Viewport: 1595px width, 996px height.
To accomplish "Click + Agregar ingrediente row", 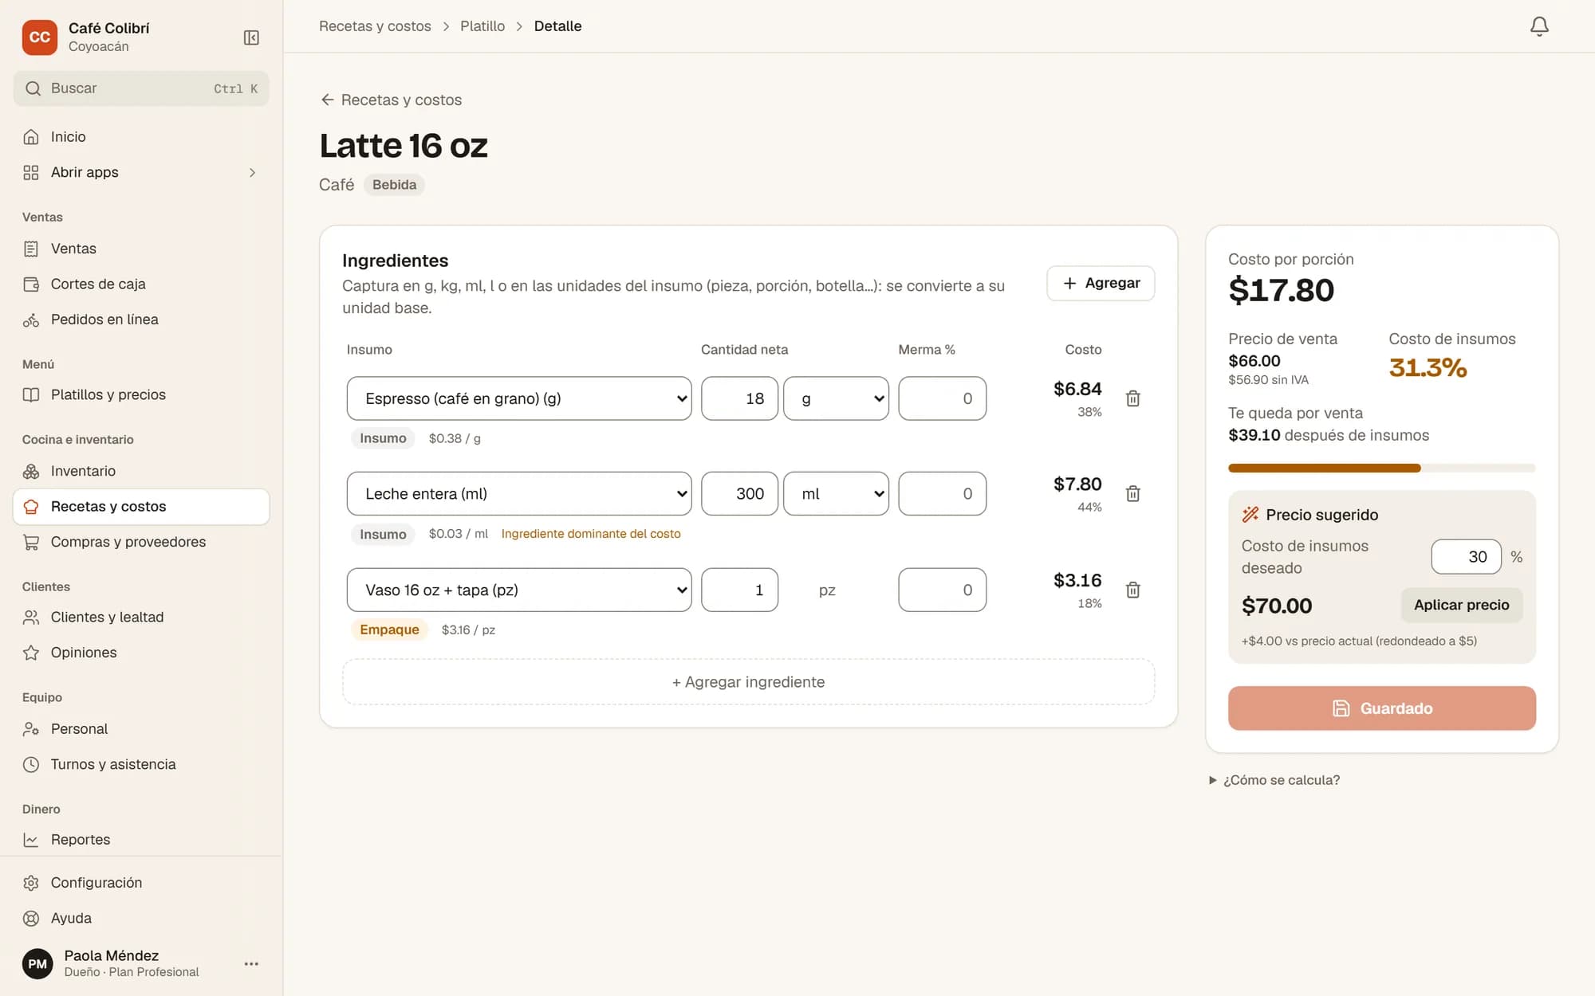I will point(748,682).
